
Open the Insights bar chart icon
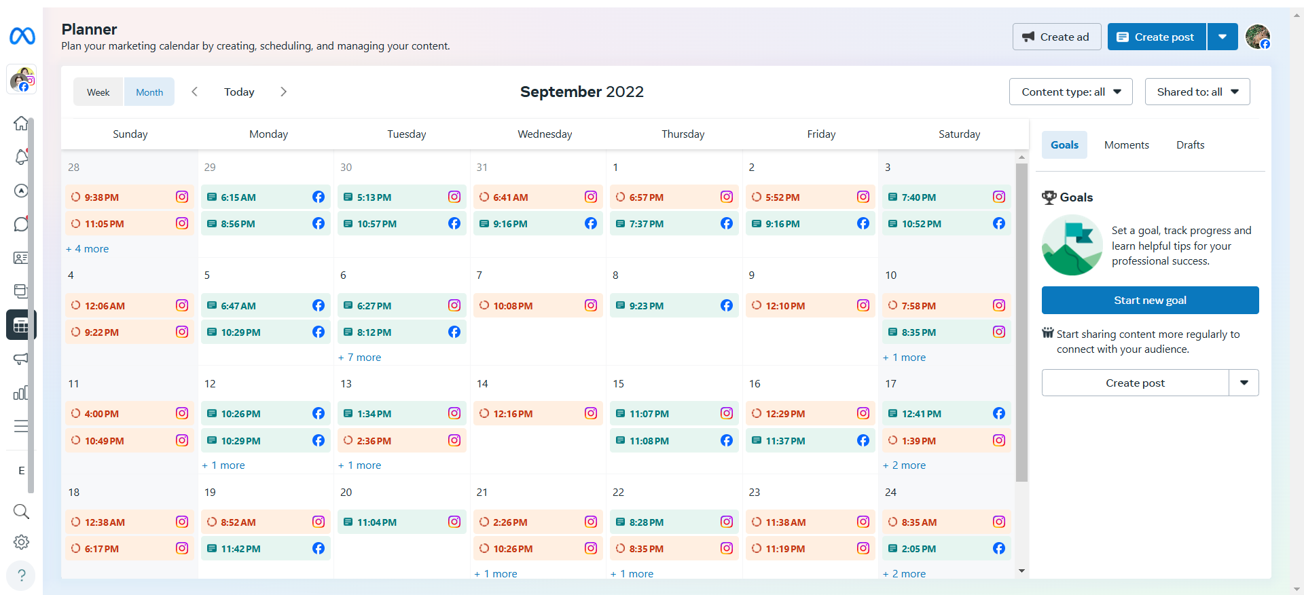coord(21,393)
